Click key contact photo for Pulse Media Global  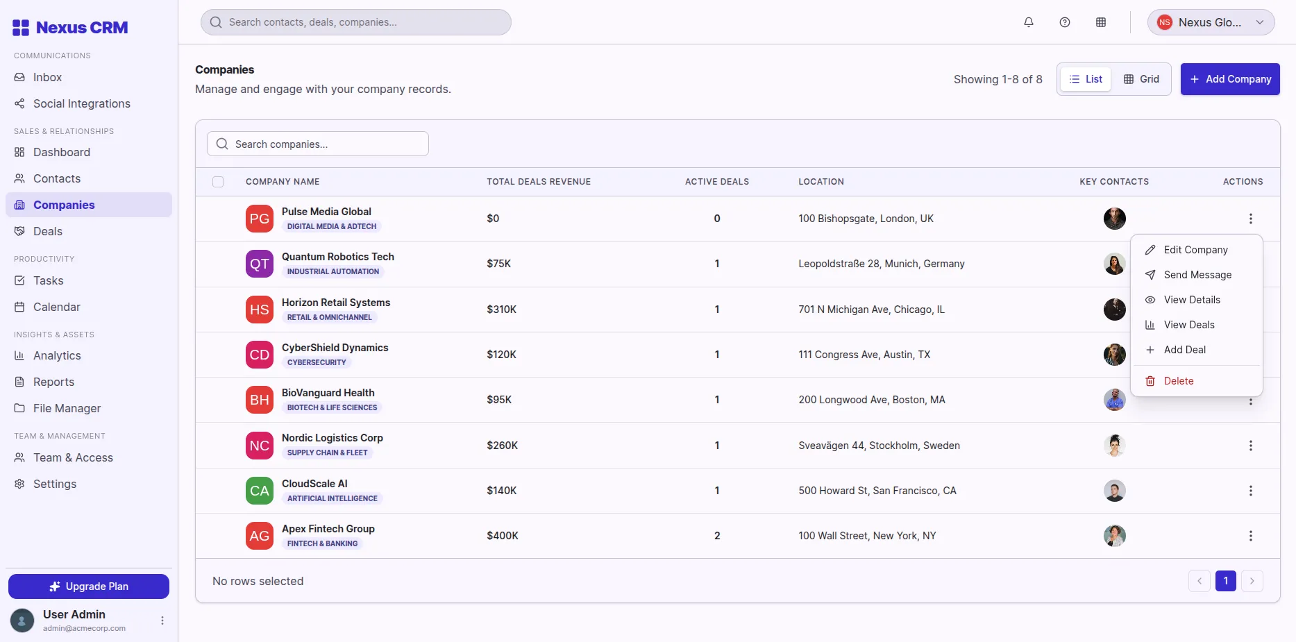pos(1115,219)
